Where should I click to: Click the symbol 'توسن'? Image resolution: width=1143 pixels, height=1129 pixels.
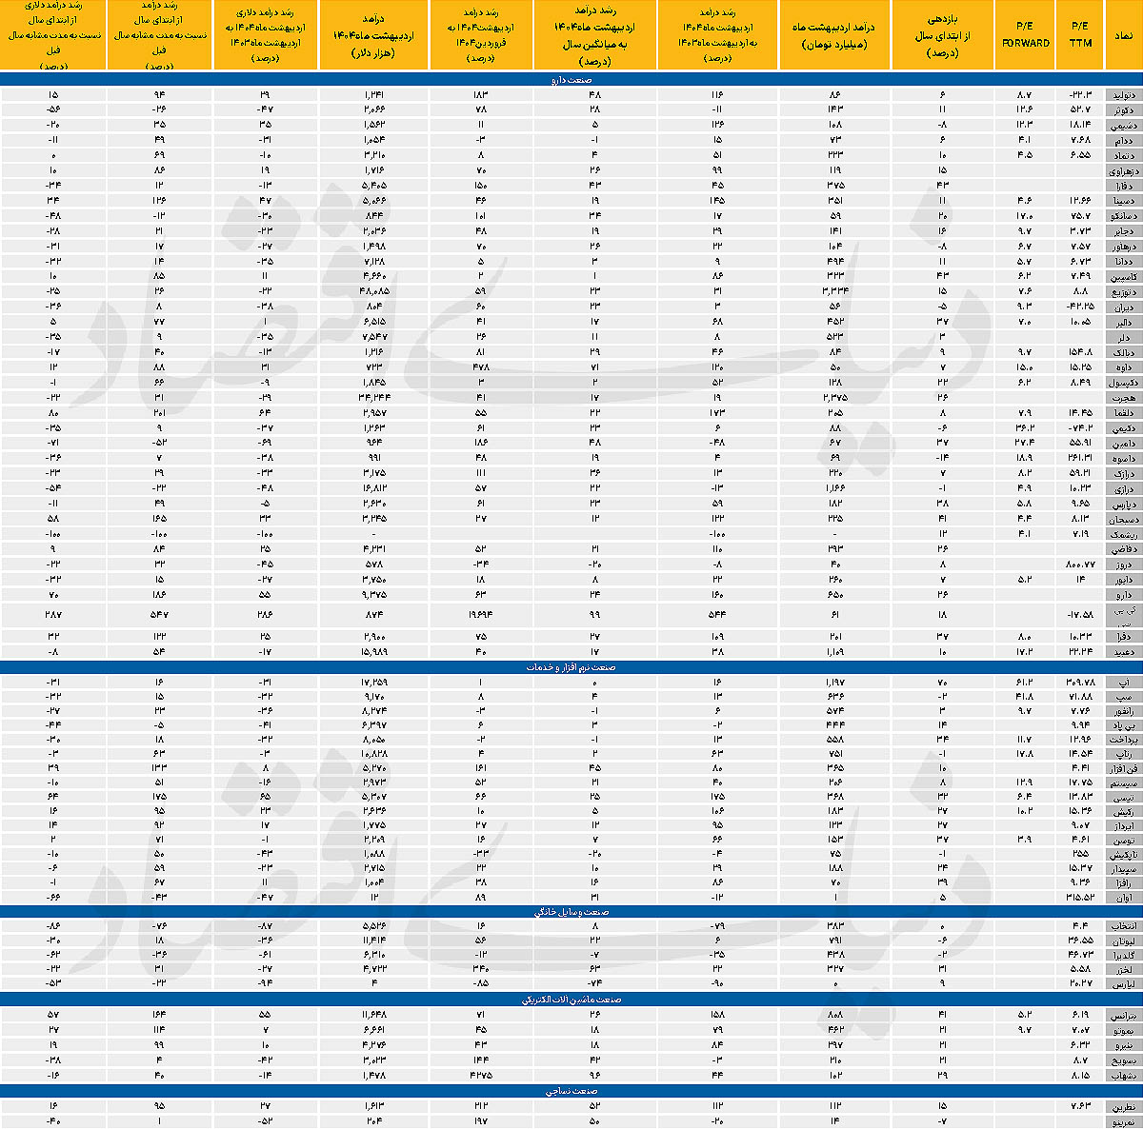[1123, 839]
